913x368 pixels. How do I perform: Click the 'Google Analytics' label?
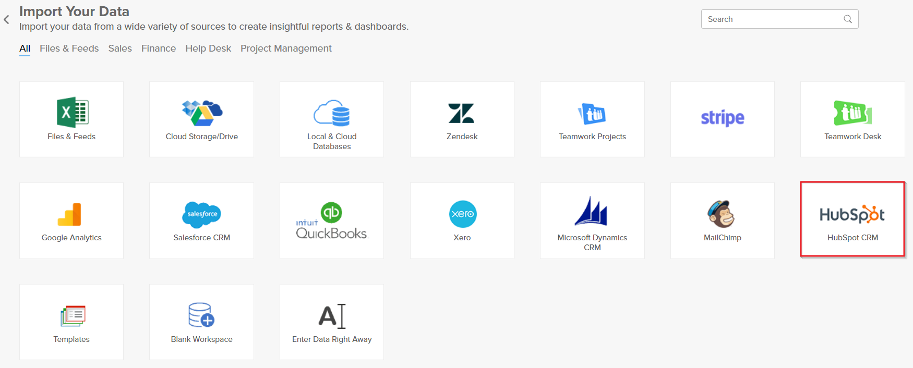tap(71, 238)
